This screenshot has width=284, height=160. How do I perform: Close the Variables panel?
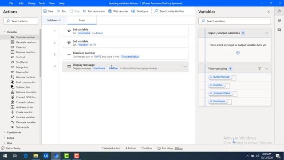268,12
